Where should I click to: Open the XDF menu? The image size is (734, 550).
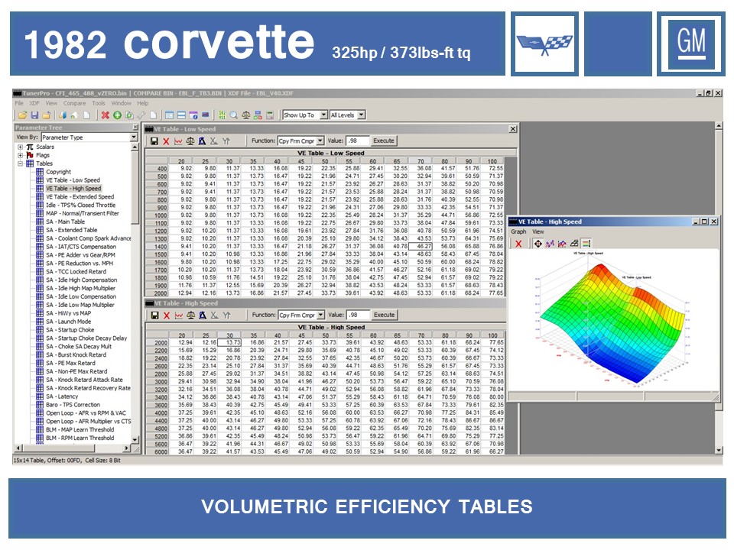click(x=34, y=103)
